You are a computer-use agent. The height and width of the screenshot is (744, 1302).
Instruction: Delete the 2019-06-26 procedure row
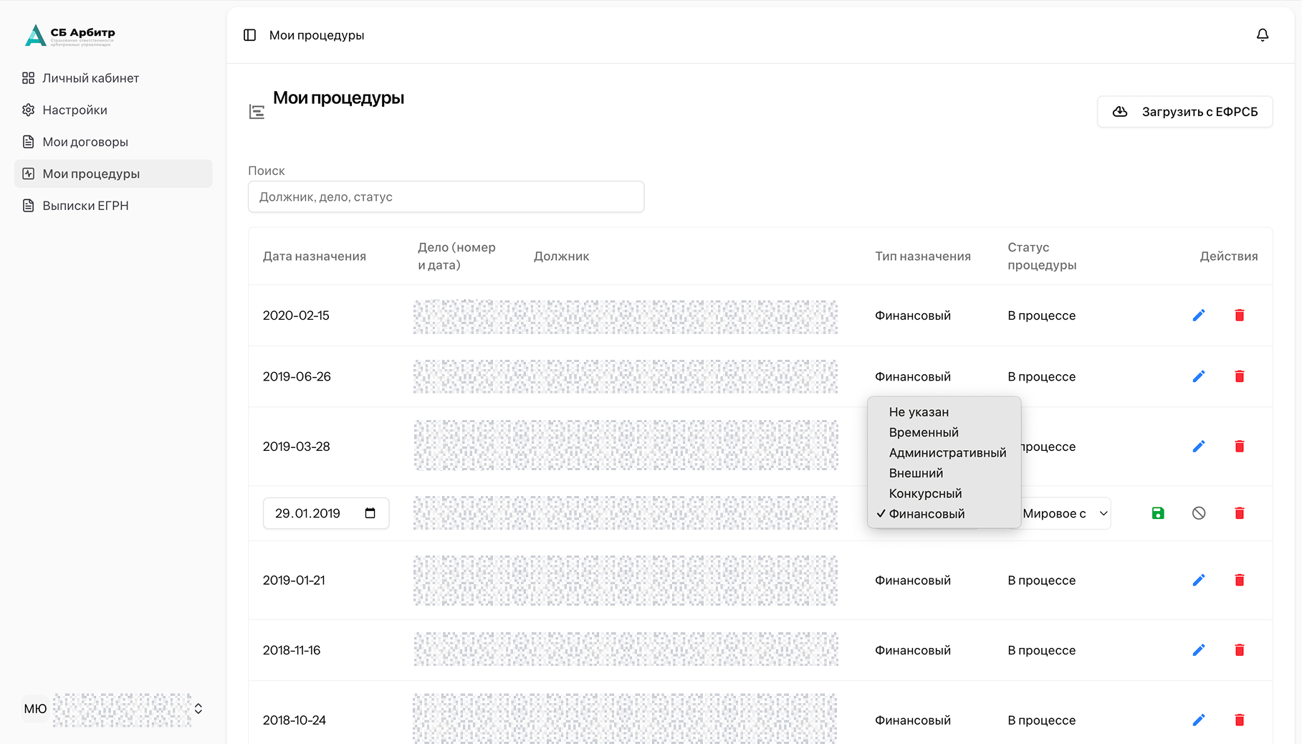point(1240,376)
